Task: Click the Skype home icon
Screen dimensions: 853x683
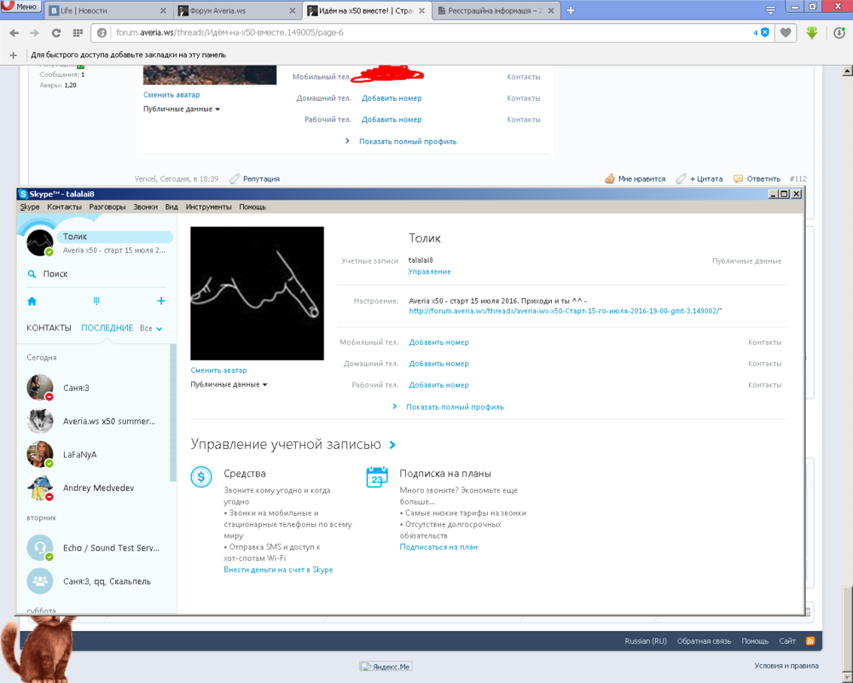Action: point(32,301)
